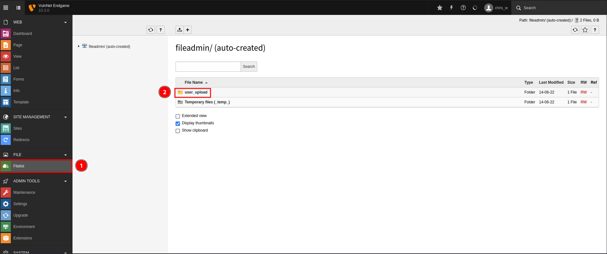Click the top bar search magnifier icon
This screenshot has width=607, height=254.
click(518, 8)
